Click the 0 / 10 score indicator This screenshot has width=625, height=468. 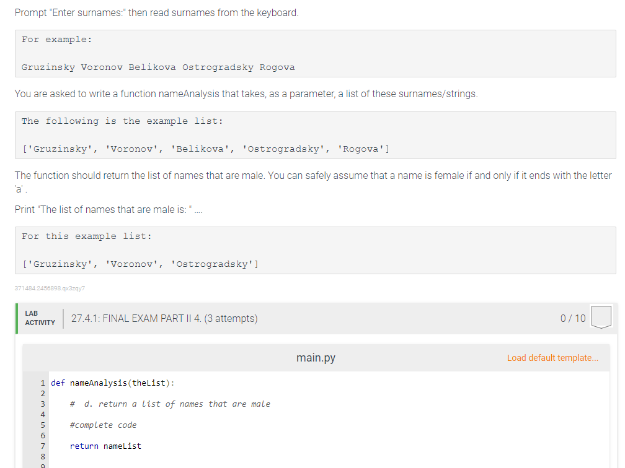pos(574,318)
